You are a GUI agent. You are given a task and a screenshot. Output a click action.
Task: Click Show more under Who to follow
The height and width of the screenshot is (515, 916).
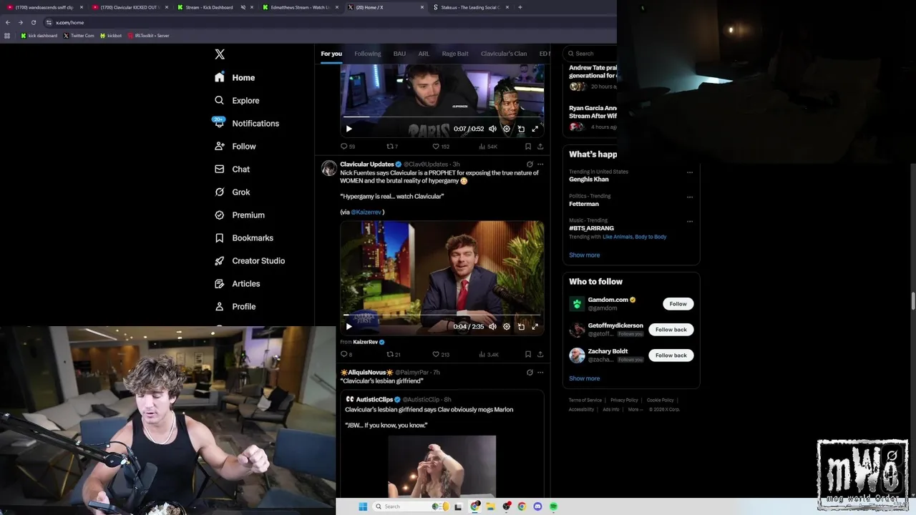pos(584,378)
